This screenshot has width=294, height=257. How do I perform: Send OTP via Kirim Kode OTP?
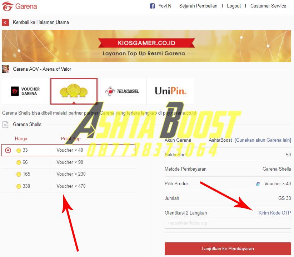click(275, 213)
